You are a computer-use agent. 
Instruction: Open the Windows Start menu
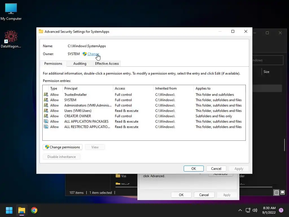pos(9,210)
